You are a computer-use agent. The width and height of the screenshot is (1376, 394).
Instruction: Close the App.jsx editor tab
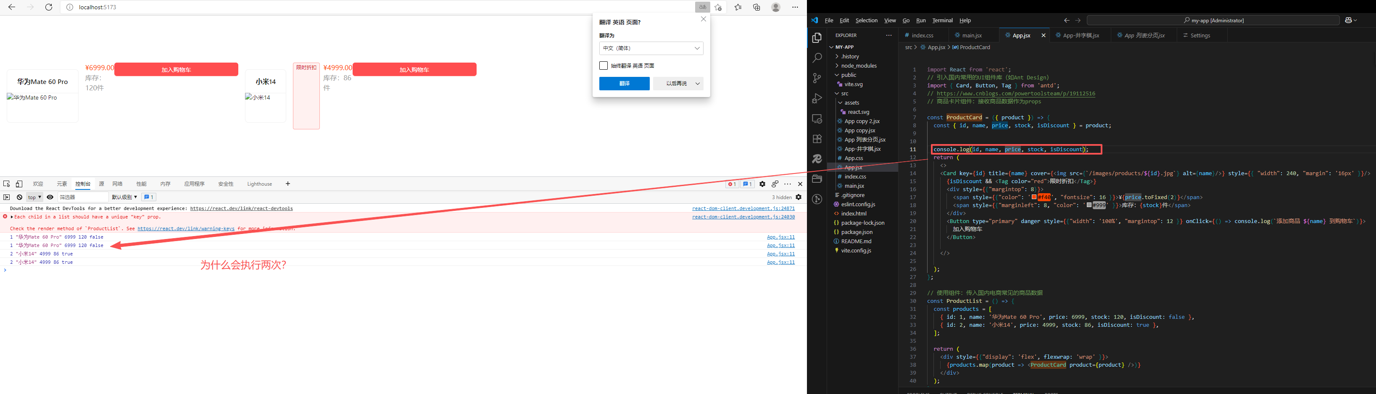(x=1043, y=35)
